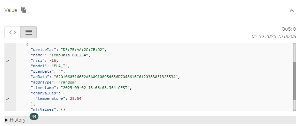
Task: Expand the History section
Action: click(x=15, y=120)
